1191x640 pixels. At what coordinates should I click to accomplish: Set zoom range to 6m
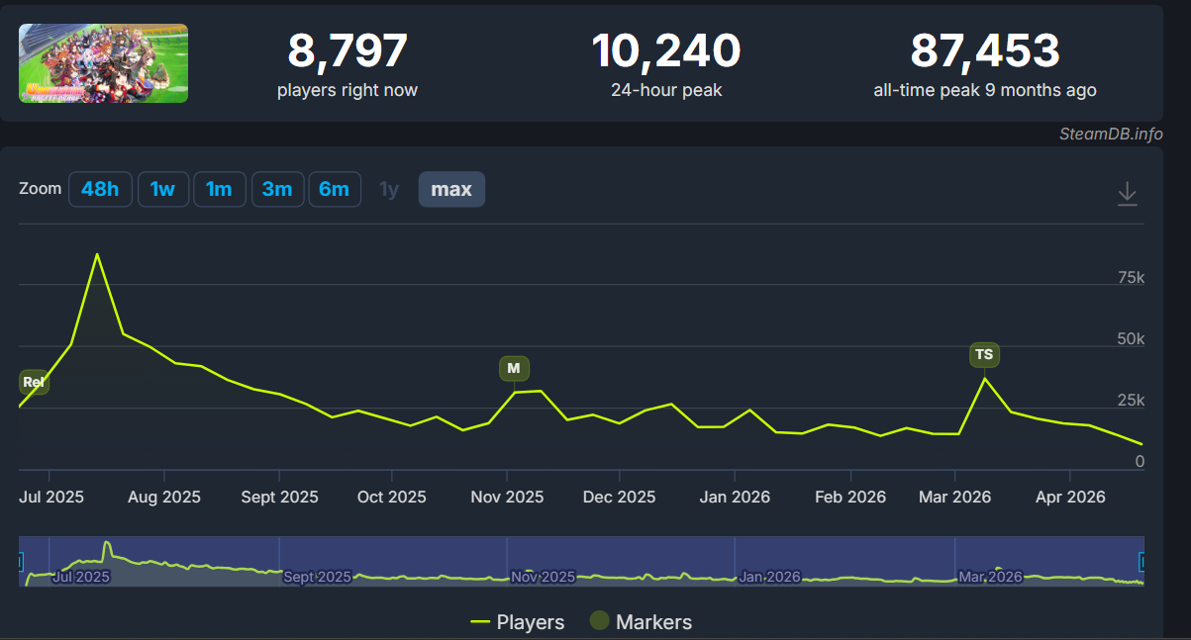(335, 189)
